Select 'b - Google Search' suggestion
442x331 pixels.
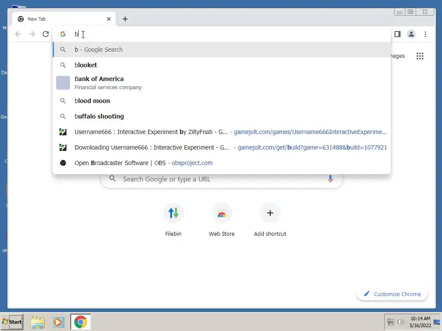[222, 50]
